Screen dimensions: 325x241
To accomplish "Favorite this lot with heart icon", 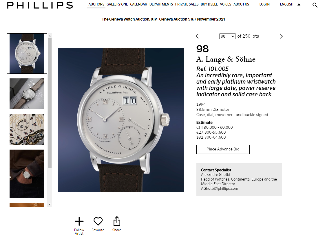I will (x=98, y=222).
